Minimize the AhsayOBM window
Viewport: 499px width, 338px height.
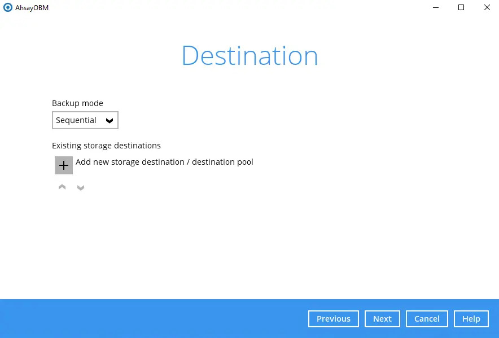click(x=436, y=8)
